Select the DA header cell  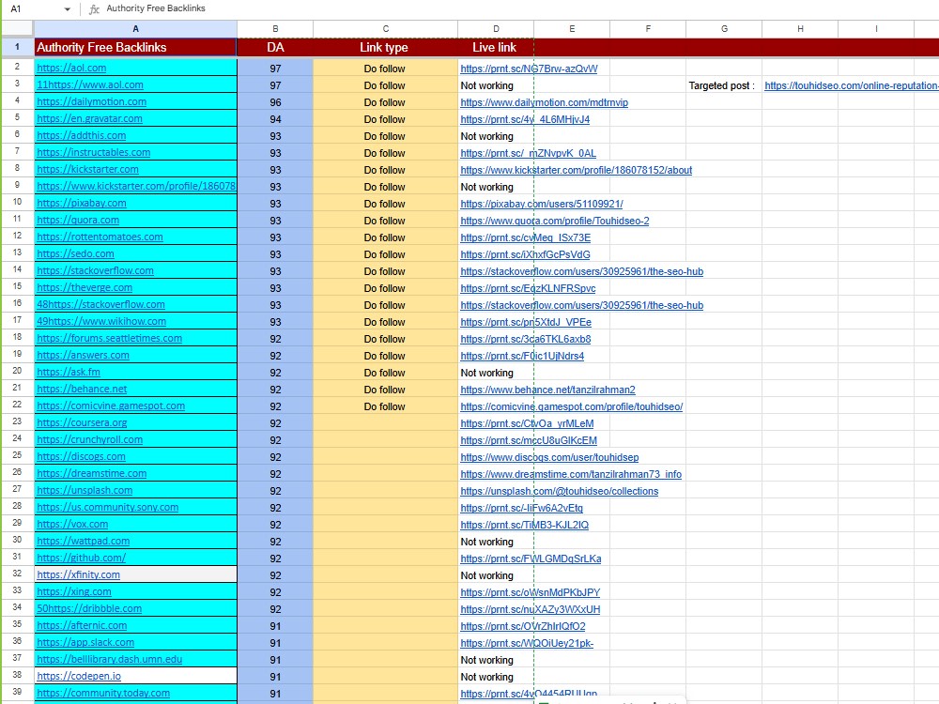coord(275,47)
